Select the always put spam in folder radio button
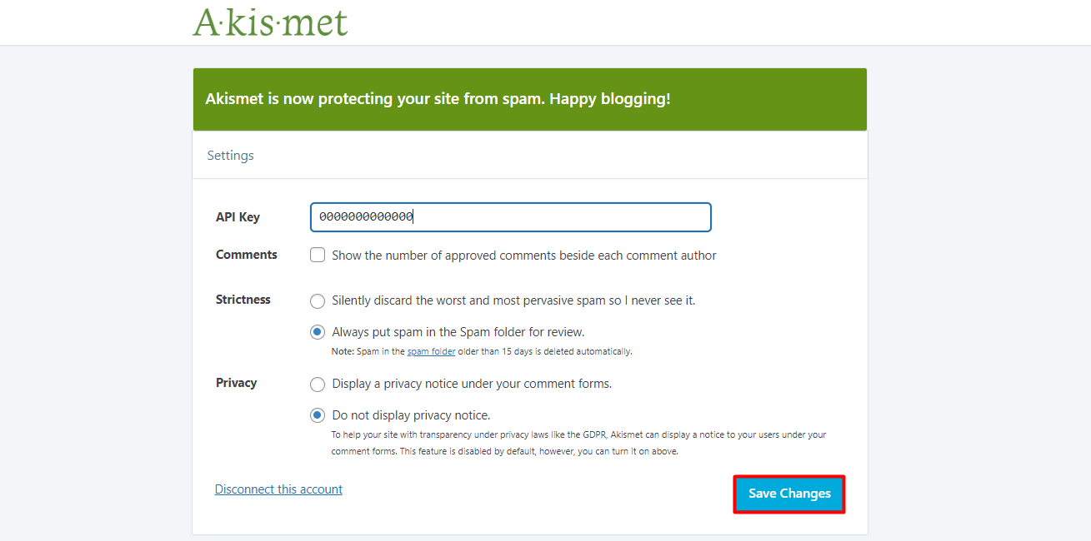The height and width of the screenshot is (541, 1091). (x=318, y=332)
